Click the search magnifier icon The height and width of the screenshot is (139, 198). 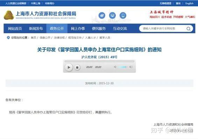point(189,29)
